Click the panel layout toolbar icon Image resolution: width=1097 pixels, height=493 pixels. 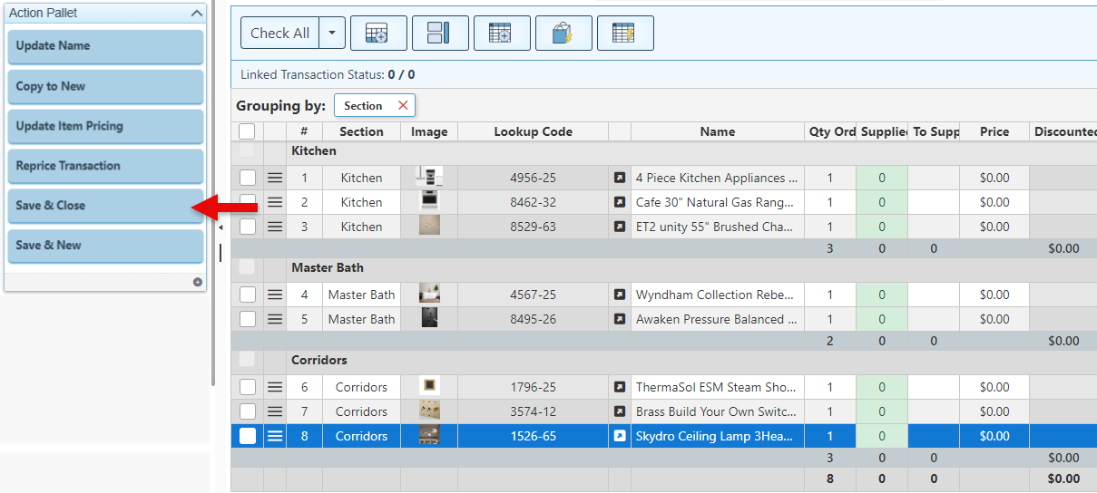pyautogui.click(x=440, y=34)
